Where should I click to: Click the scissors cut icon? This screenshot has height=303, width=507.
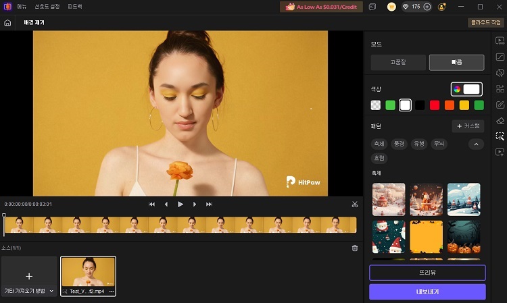[355, 204]
